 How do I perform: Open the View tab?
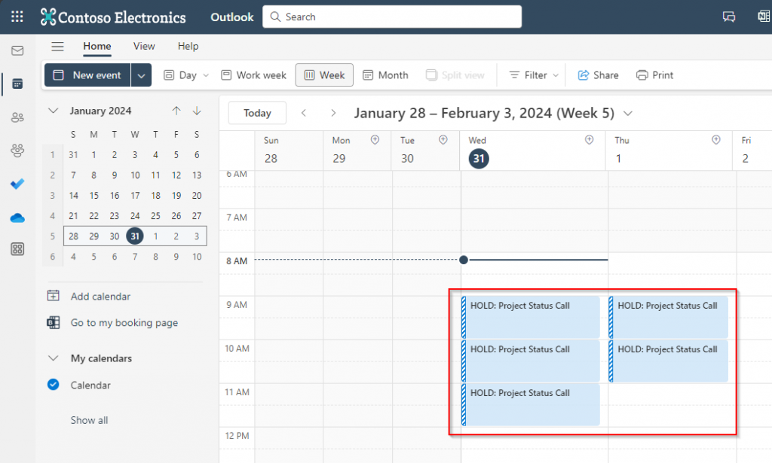[144, 46]
